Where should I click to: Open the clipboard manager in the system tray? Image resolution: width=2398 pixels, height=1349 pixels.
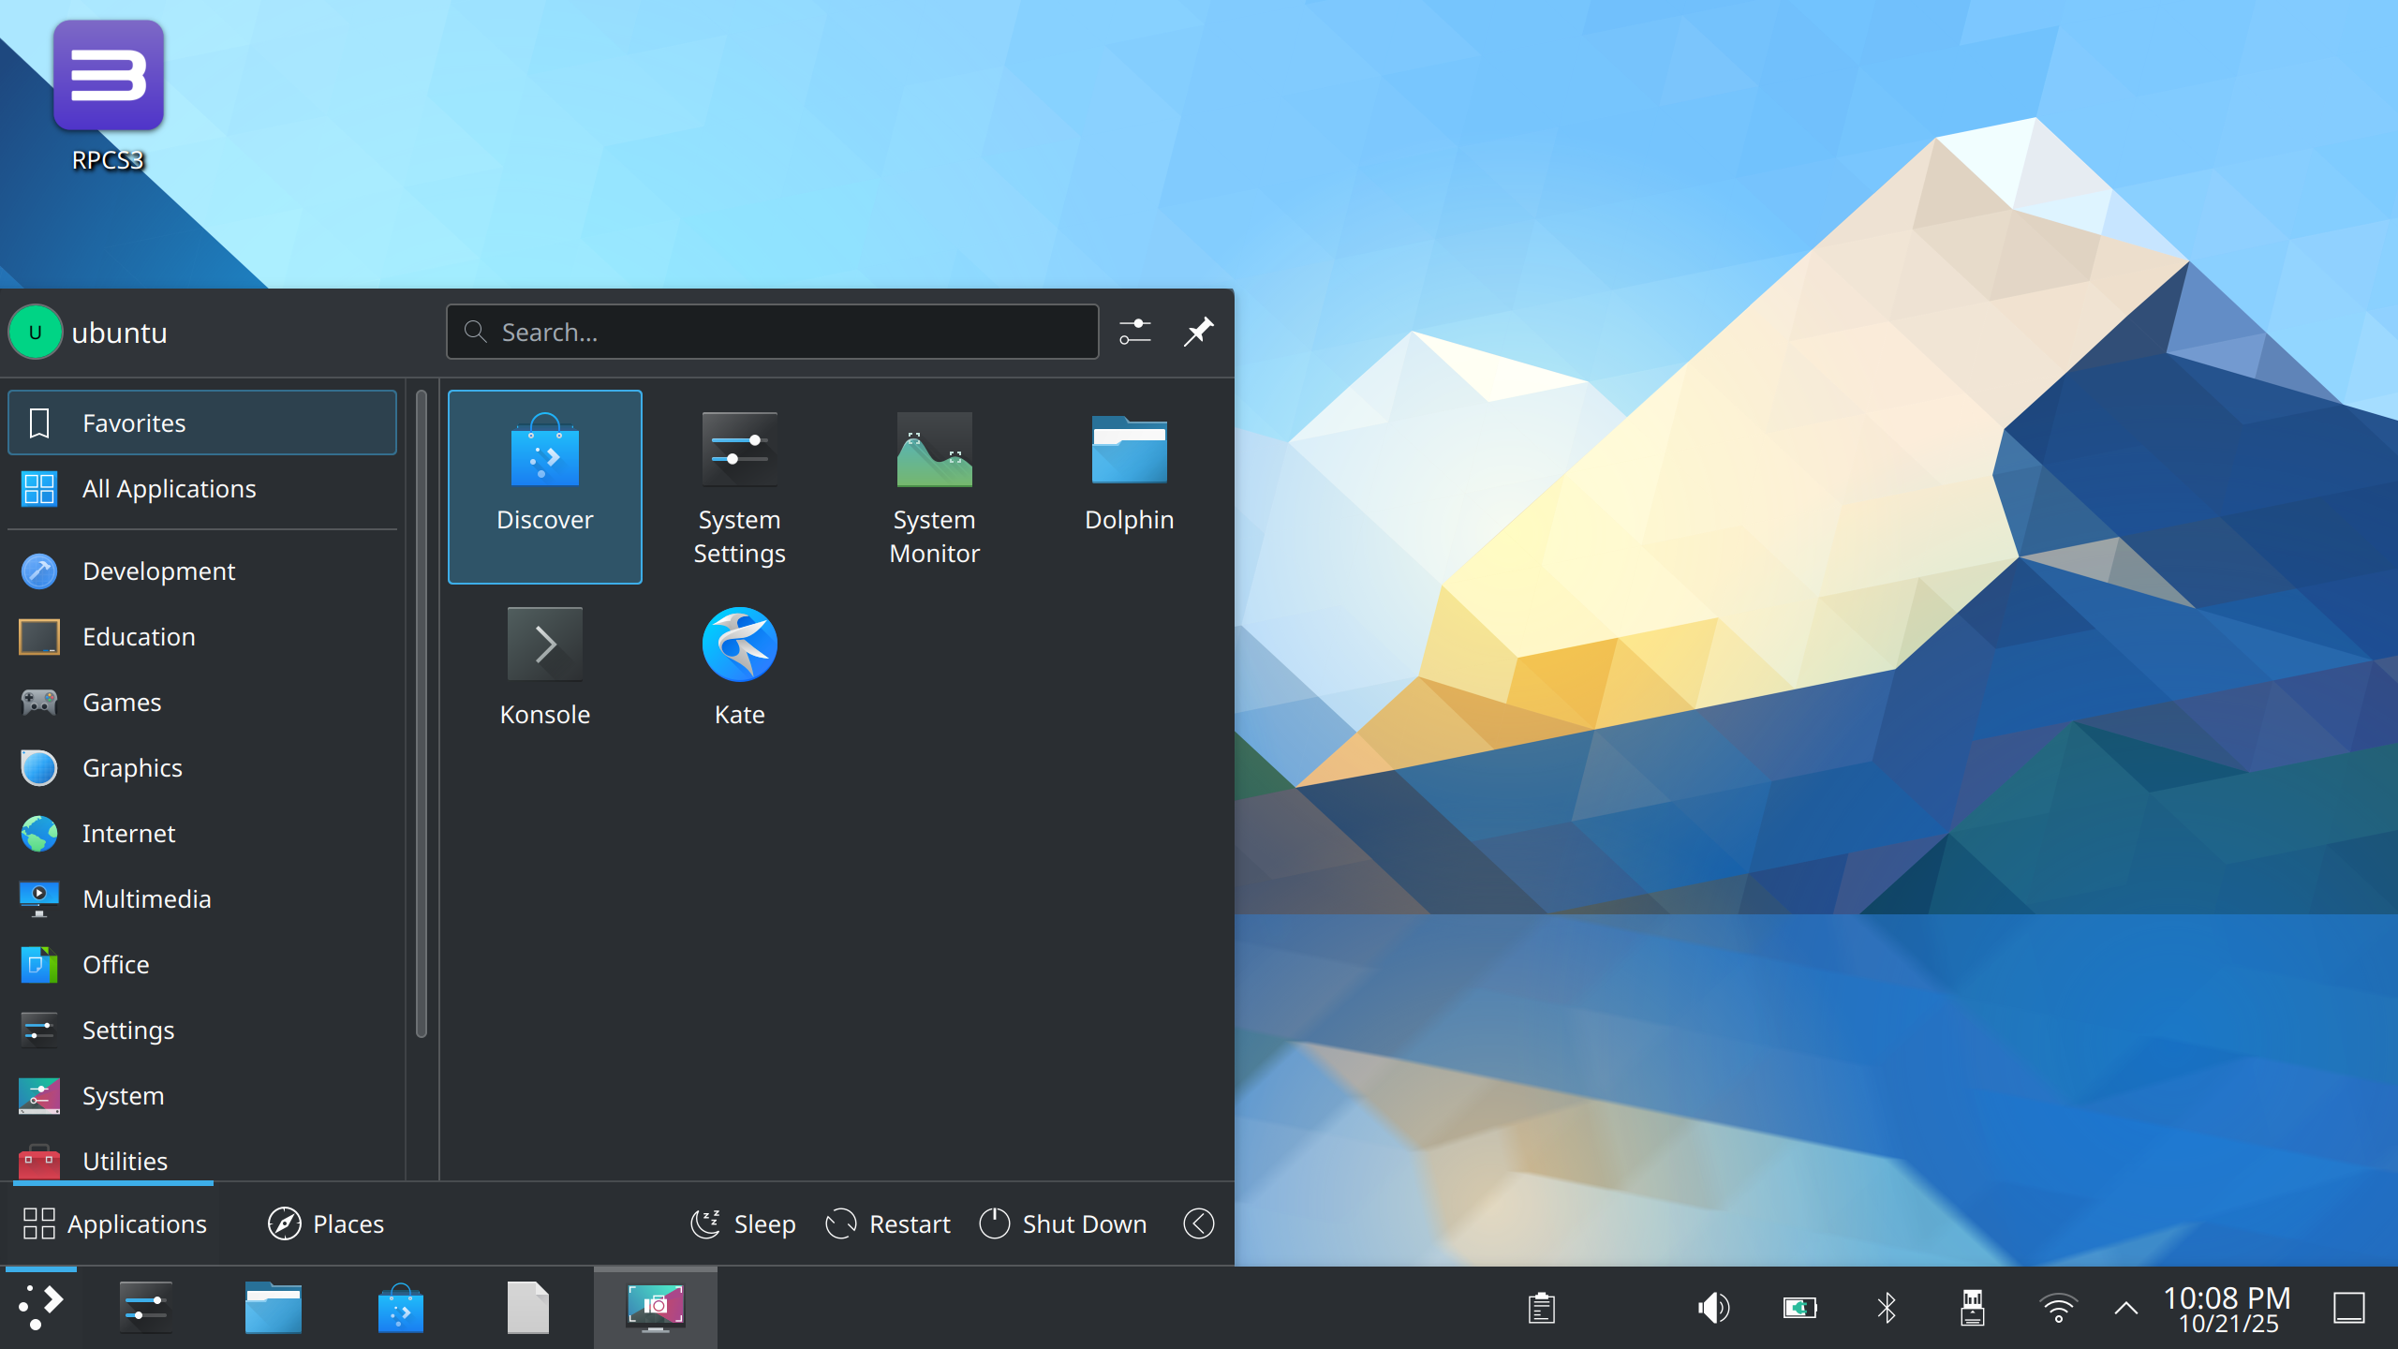click(x=1541, y=1307)
